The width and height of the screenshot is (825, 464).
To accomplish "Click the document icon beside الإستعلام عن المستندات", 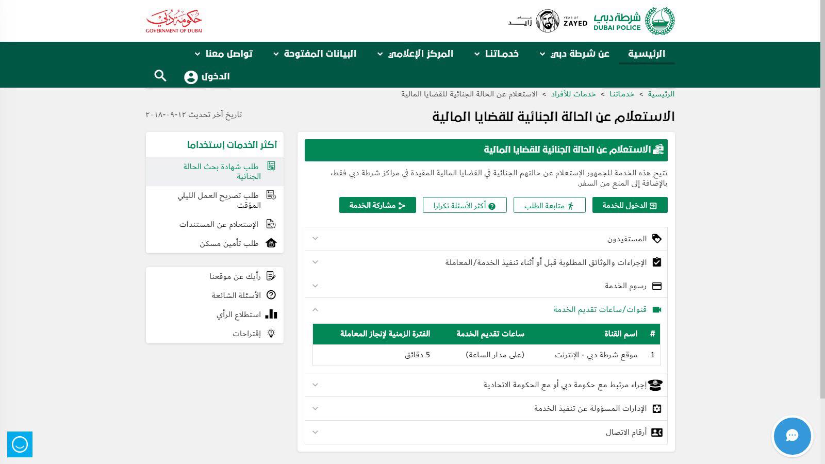I will 271,224.
